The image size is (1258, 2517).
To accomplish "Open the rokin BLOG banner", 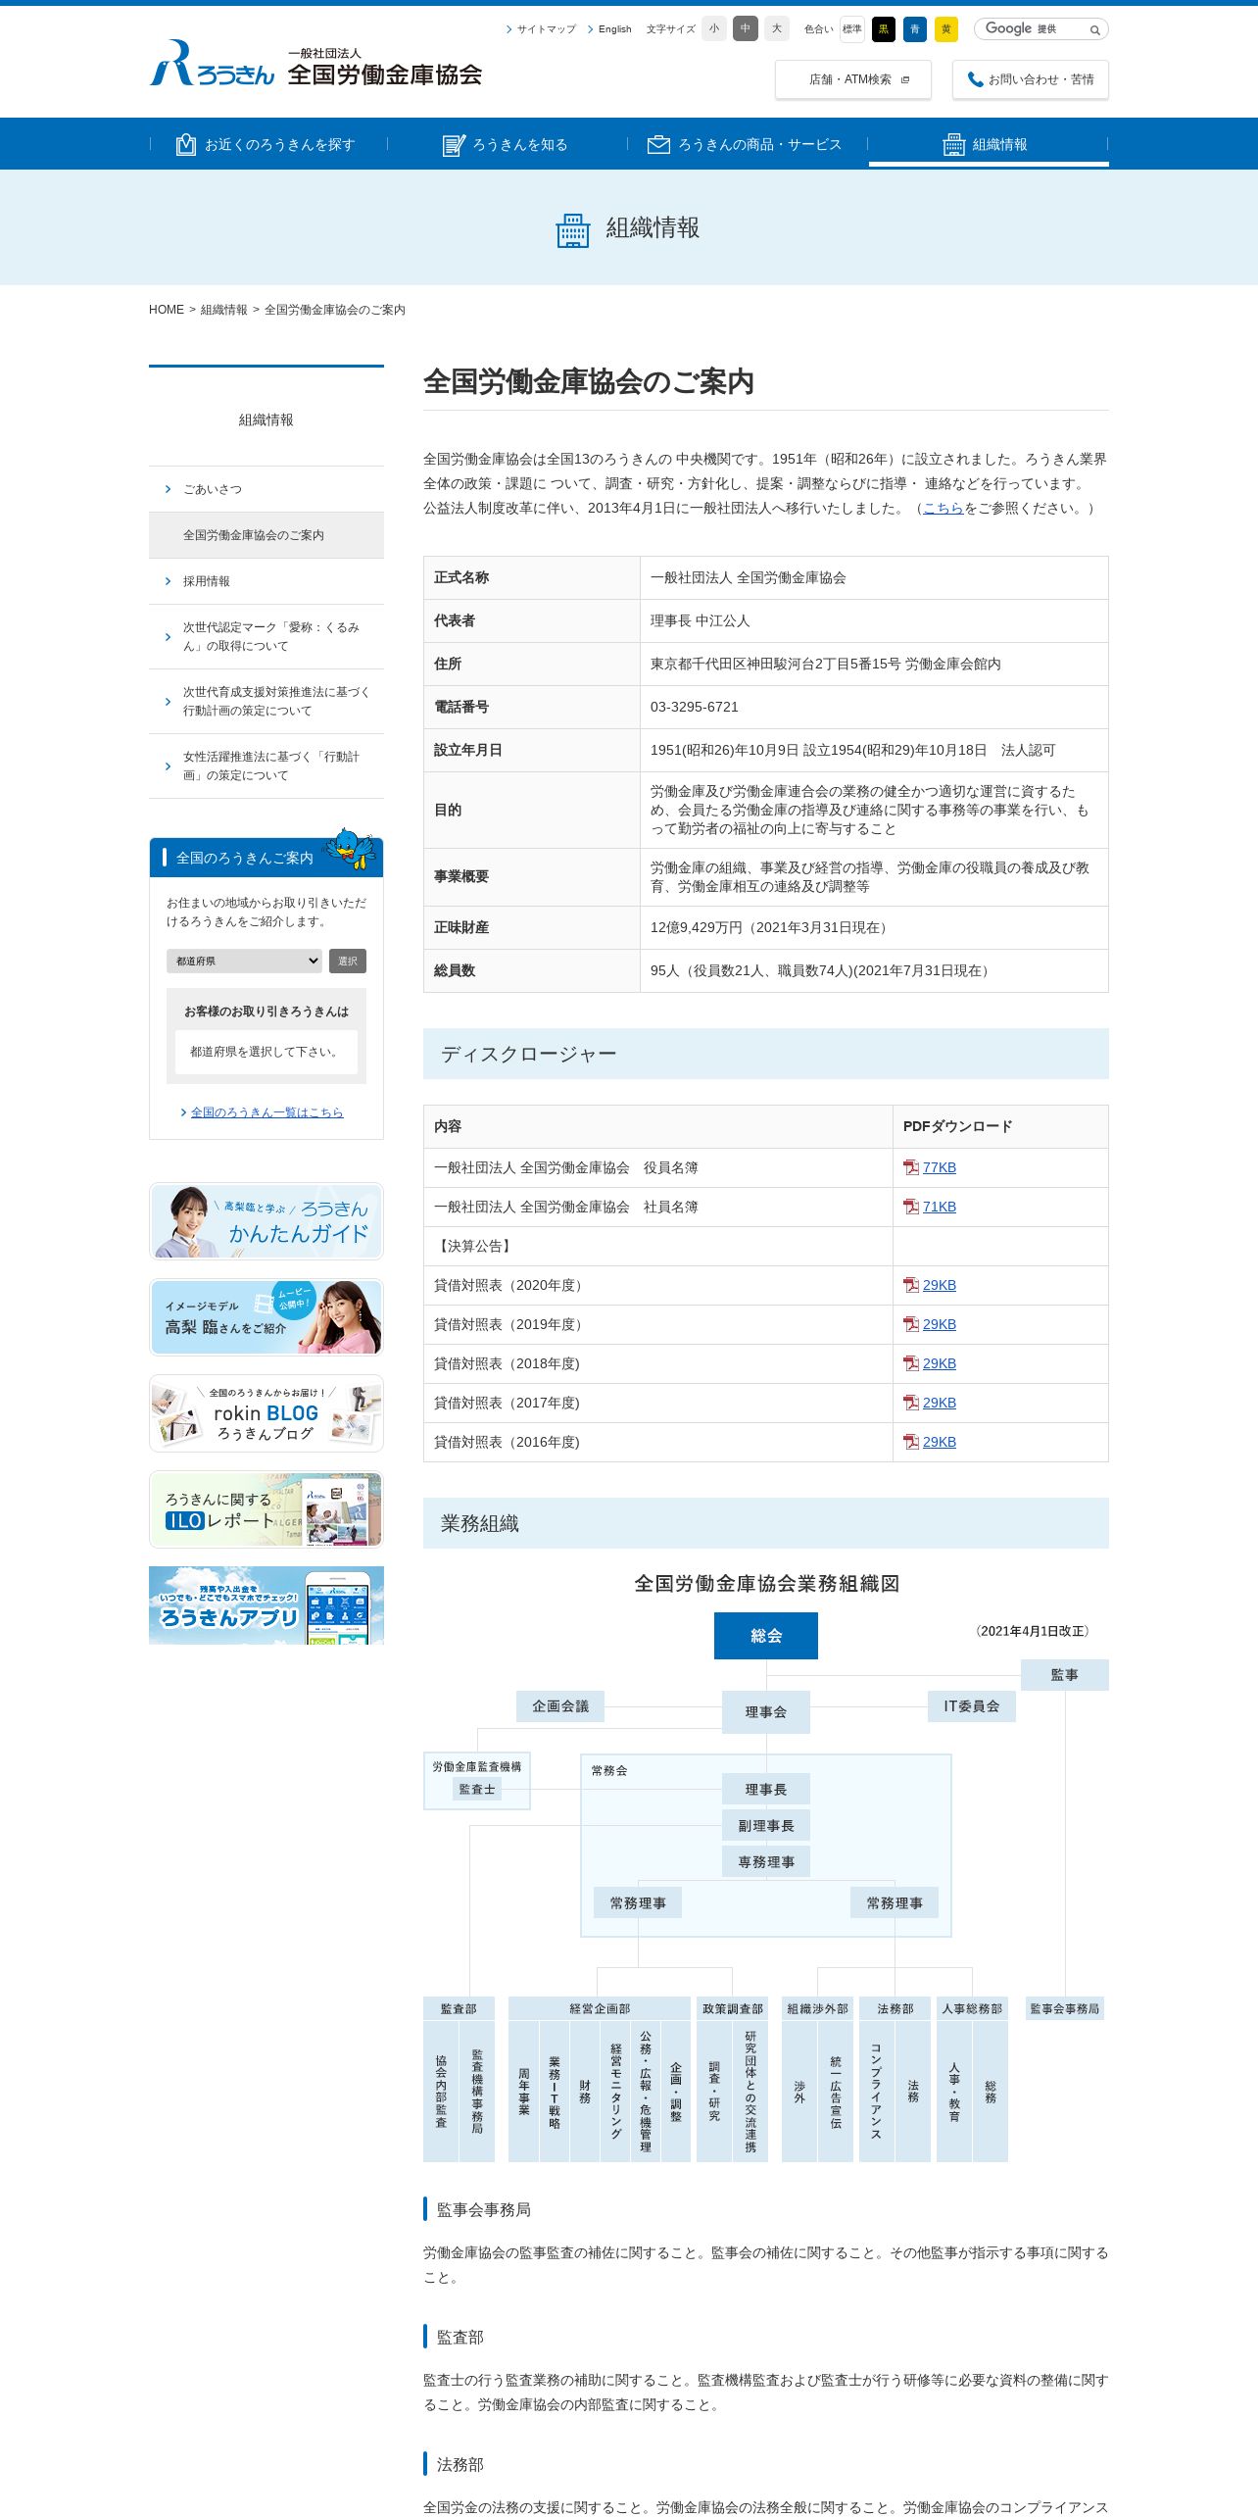I will tap(266, 1413).
